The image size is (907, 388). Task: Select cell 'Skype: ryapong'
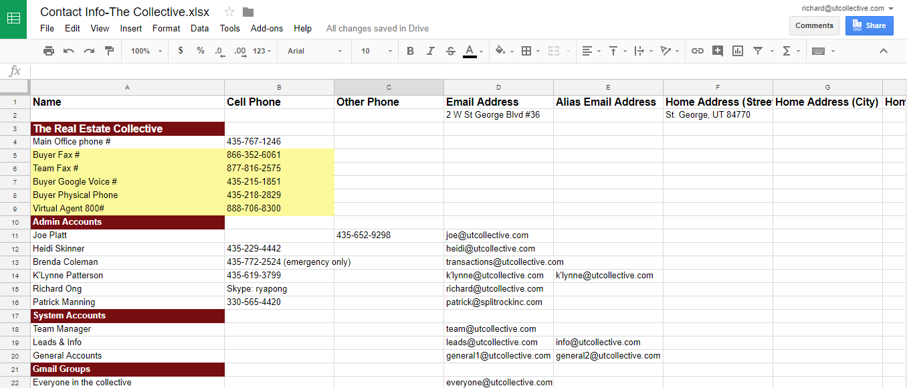pyautogui.click(x=279, y=289)
